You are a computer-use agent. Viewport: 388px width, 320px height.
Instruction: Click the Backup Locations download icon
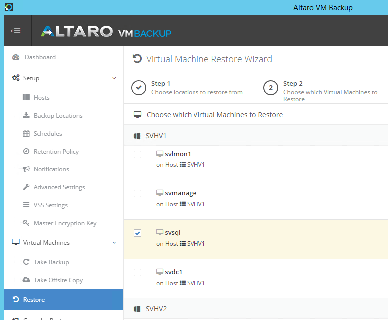pos(26,115)
